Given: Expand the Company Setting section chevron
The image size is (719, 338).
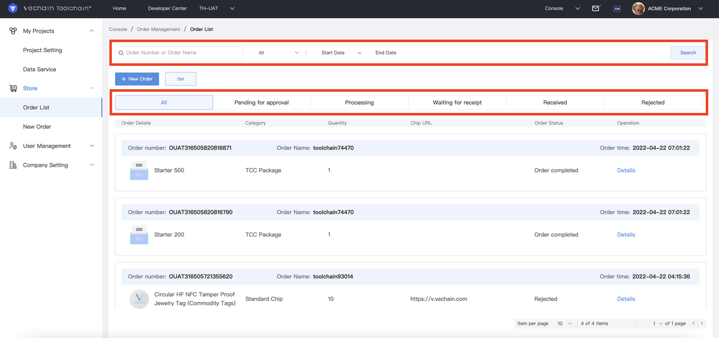Looking at the screenshot, I should coord(92,165).
